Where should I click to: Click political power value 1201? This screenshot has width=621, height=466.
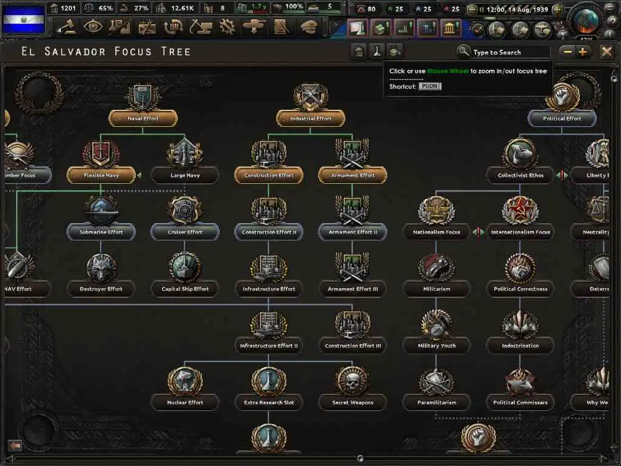[x=68, y=8]
